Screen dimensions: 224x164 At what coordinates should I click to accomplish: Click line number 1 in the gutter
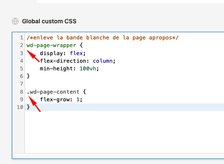click(22, 38)
